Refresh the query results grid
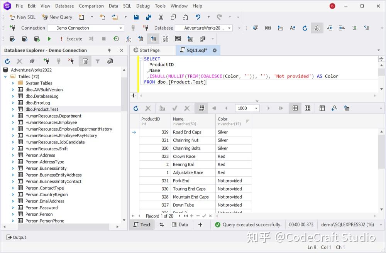Viewport: 386px width, 253px height. [x=135, y=108]
